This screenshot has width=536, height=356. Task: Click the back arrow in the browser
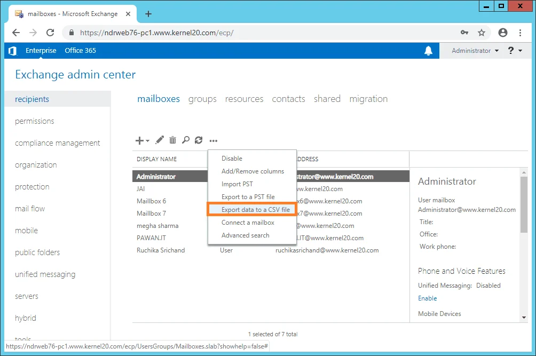pyautogui.click(x=15, y=33)
